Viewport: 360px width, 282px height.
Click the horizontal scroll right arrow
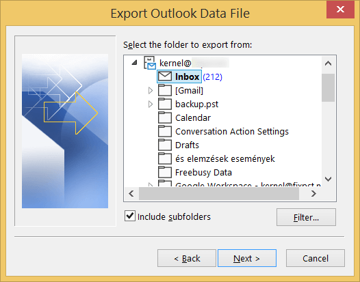pyautogui.click(x=313, y=193)
